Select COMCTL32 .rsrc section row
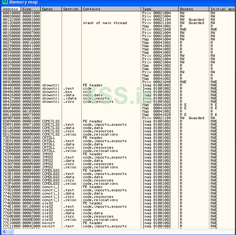 pos(118,131)
